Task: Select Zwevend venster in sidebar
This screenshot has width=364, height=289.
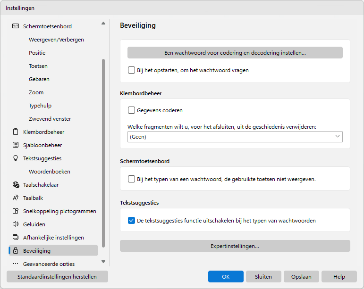Action: pyautogui.click(x=50, y=119)
